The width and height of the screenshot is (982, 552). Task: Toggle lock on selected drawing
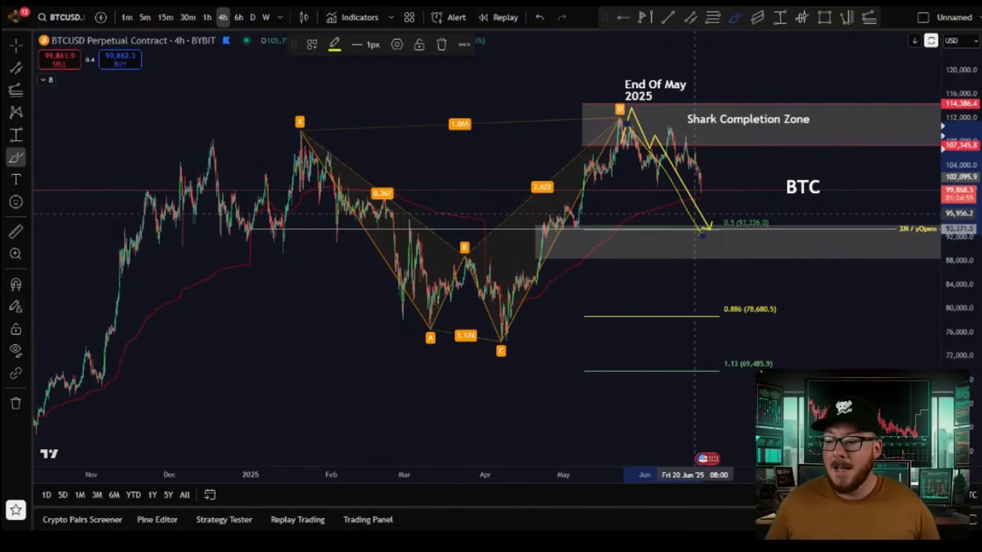pyautogui.click(x=419, y=44)
